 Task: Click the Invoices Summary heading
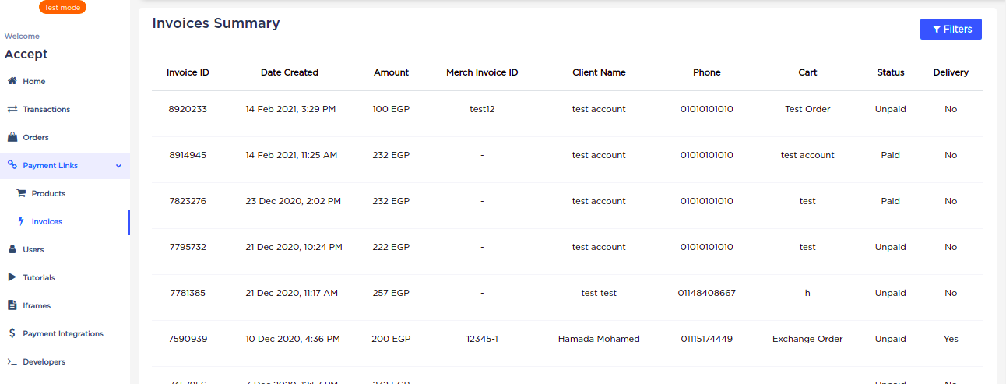(x=216, y=23)
